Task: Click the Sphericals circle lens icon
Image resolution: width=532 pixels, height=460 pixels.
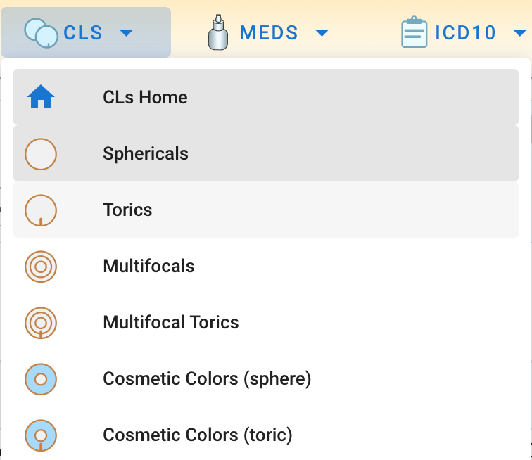Action: tap(41, 153)
